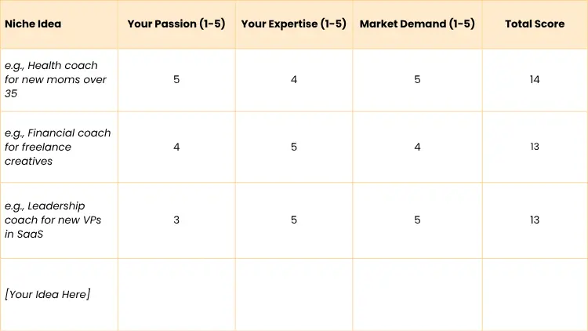588x331 pixels.
Task: Click the [Your Idea Here] cell
Action: 48,294
